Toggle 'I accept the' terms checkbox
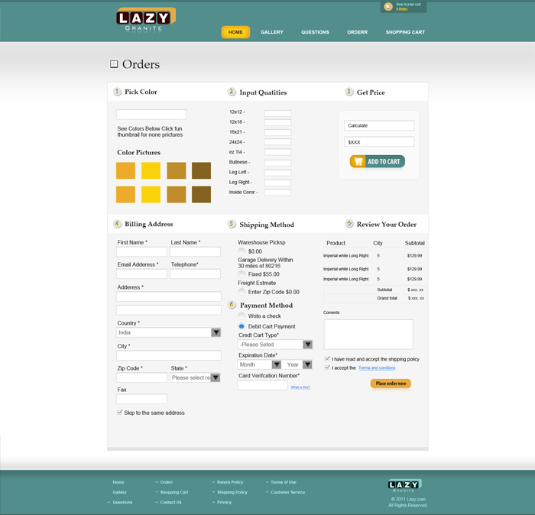This screenshot has height=515, width=535. pyautogui.click(x=327, y=368)
